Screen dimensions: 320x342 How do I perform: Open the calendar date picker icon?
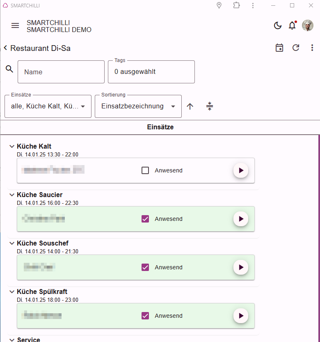point(279,48)
